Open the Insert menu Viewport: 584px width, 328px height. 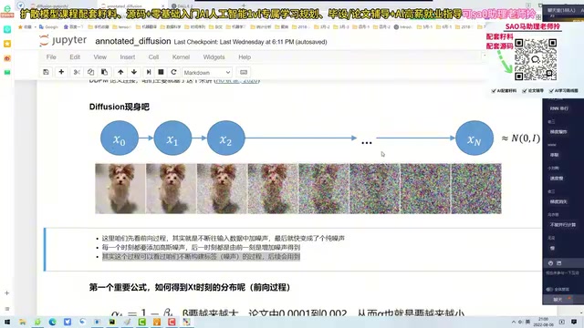[x=128, y=56]
